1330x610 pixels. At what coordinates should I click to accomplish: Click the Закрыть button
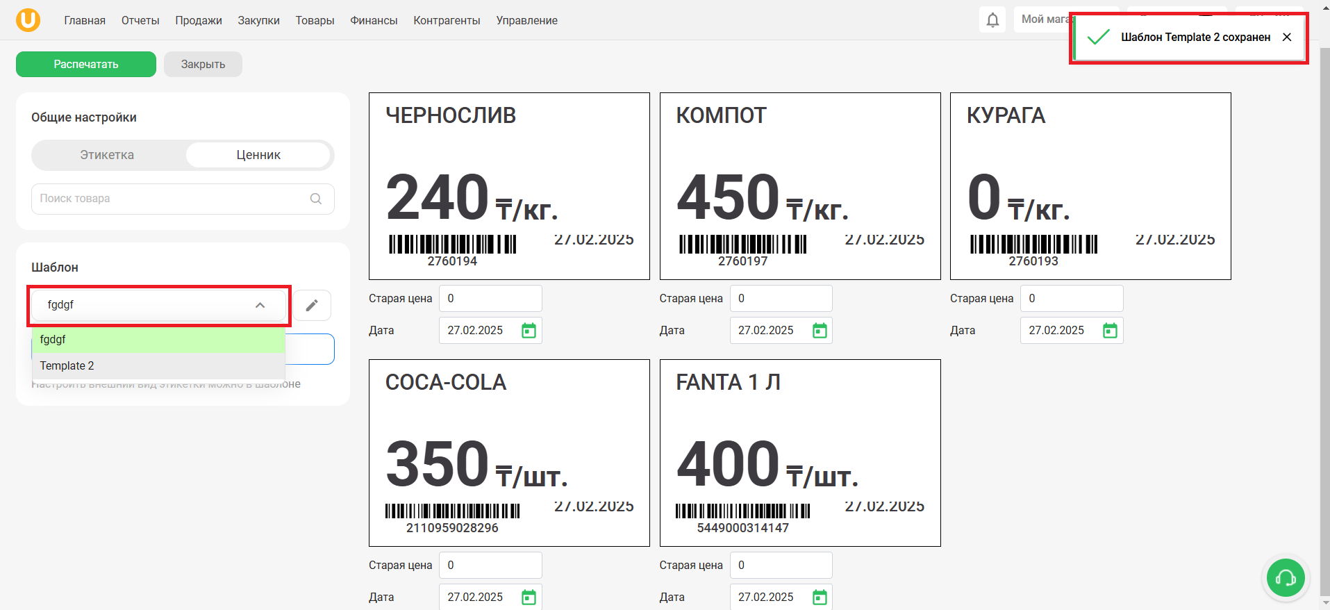pyautogui.click(x=203, y=65)
